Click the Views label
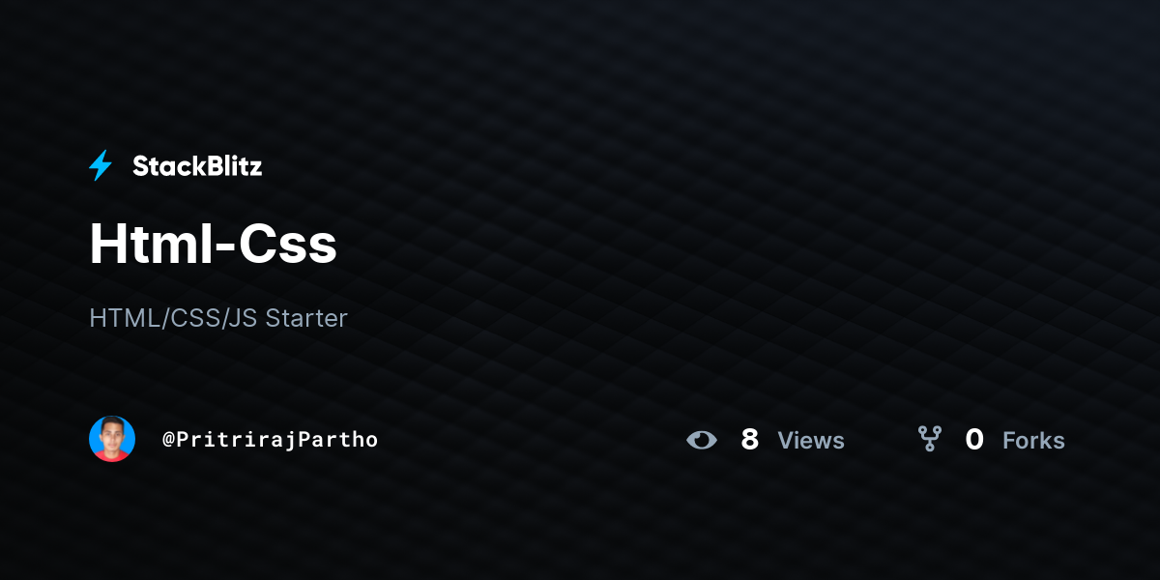The image size is (1160, 580). 811,441
